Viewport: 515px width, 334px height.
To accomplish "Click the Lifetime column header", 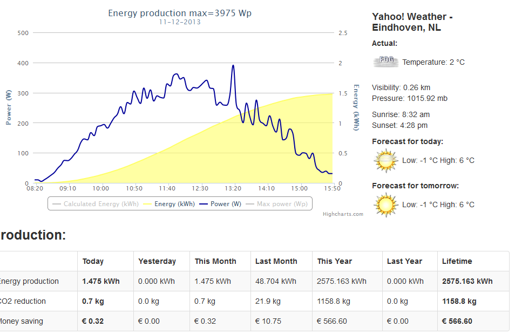I will click(457, 261).
